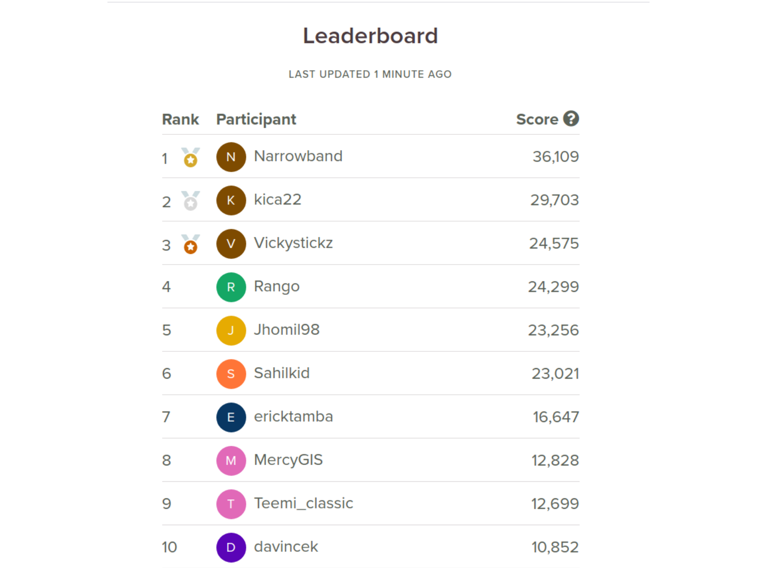Open the Narrowband participant profile link

298,156
